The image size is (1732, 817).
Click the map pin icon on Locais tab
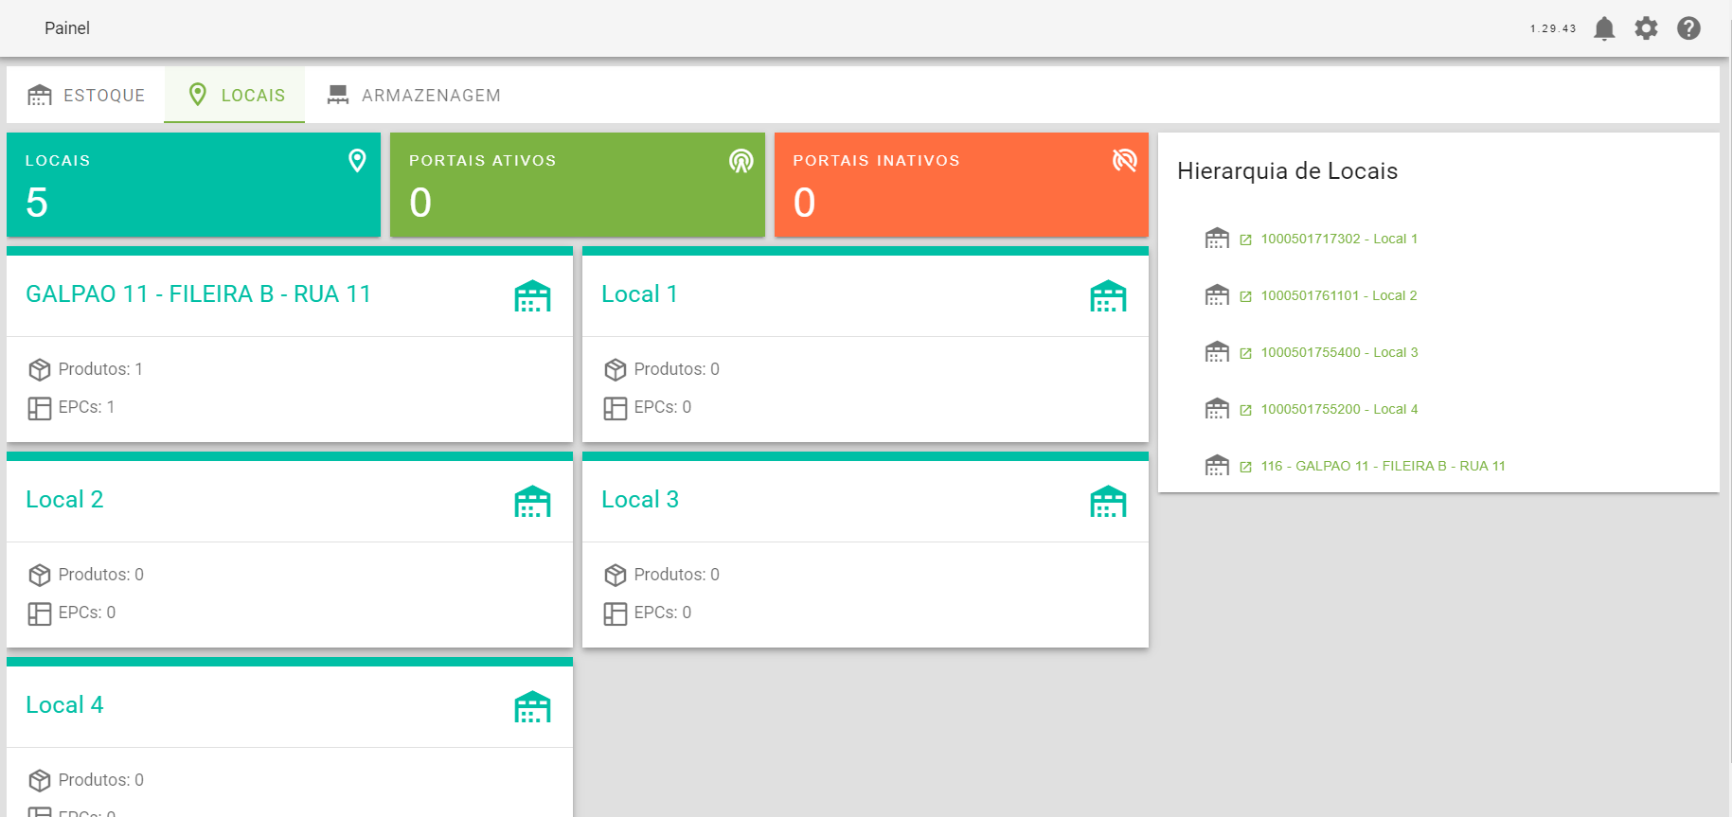coord(198,95)
